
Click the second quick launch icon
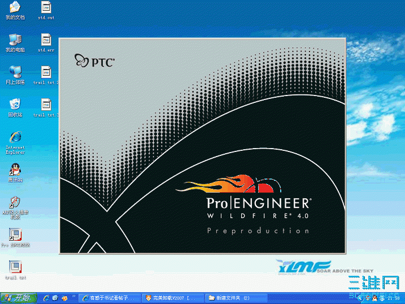[x=55, y=298]
